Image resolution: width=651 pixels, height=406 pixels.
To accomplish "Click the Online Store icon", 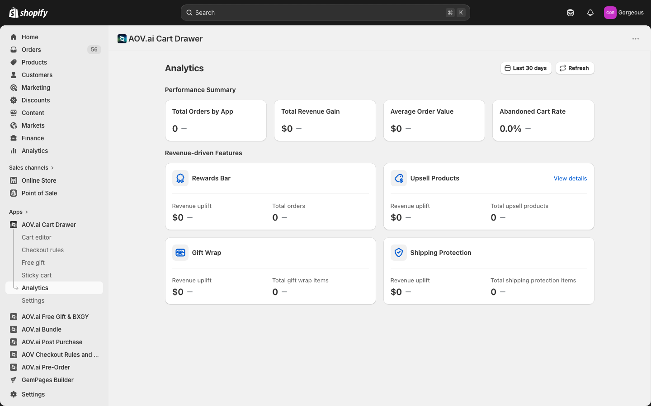I will pyautogui.click(x=14, y=180).
